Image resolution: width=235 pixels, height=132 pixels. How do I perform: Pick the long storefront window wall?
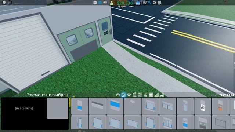pyautogui.click(x=168, y=106)
